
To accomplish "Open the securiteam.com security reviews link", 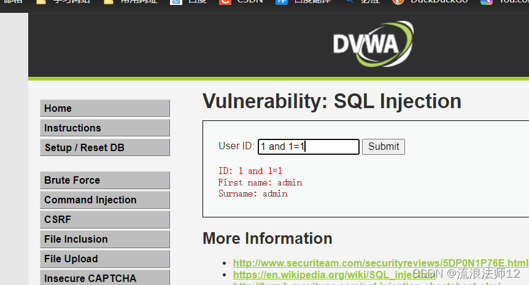I will coord(380,263).
